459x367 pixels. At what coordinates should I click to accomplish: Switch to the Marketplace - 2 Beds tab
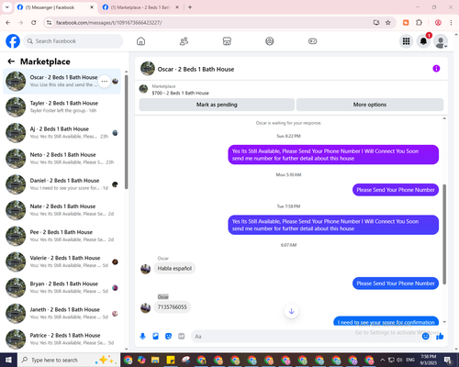[x=140, y=7]
